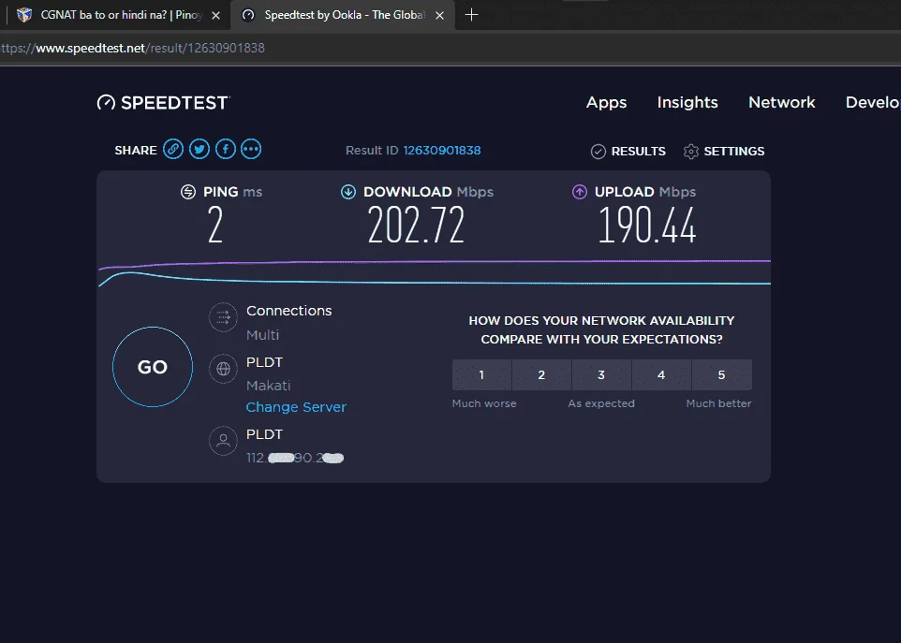Open the Network menu

[x=781, y=102]
